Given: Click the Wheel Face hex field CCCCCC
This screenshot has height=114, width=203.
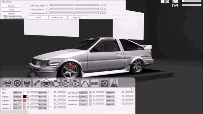Looking at the screenshot, I should [x=83, y=104].
